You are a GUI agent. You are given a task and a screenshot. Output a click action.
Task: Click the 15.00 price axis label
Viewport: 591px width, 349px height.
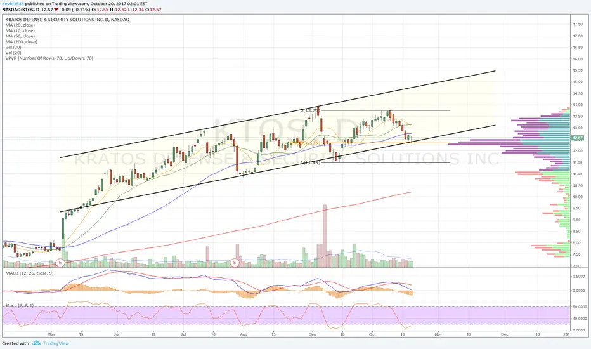578,82
